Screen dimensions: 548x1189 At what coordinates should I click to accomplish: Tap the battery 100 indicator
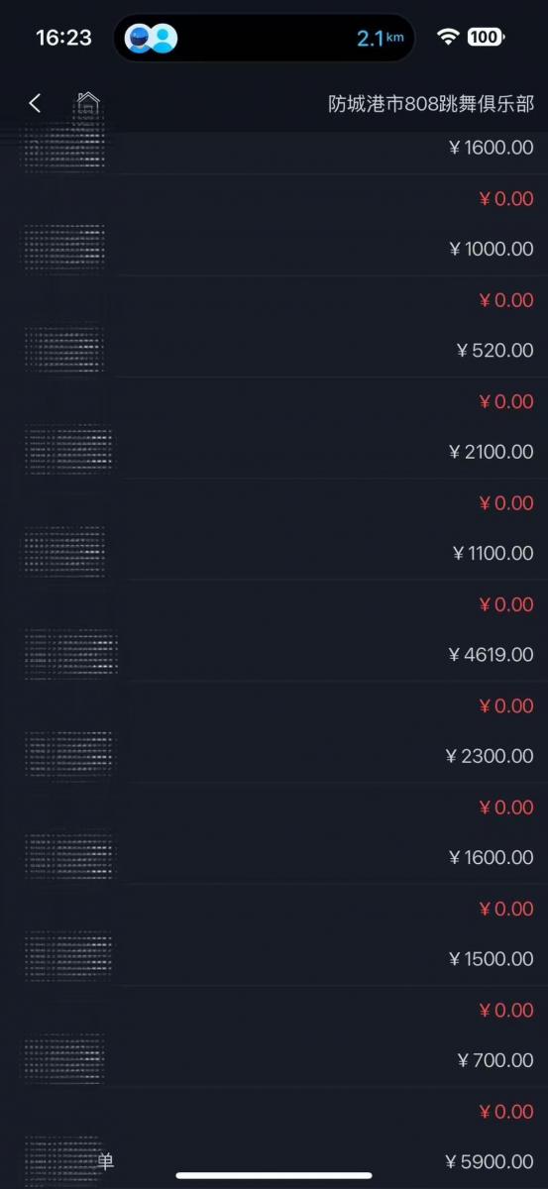(486, 38)
